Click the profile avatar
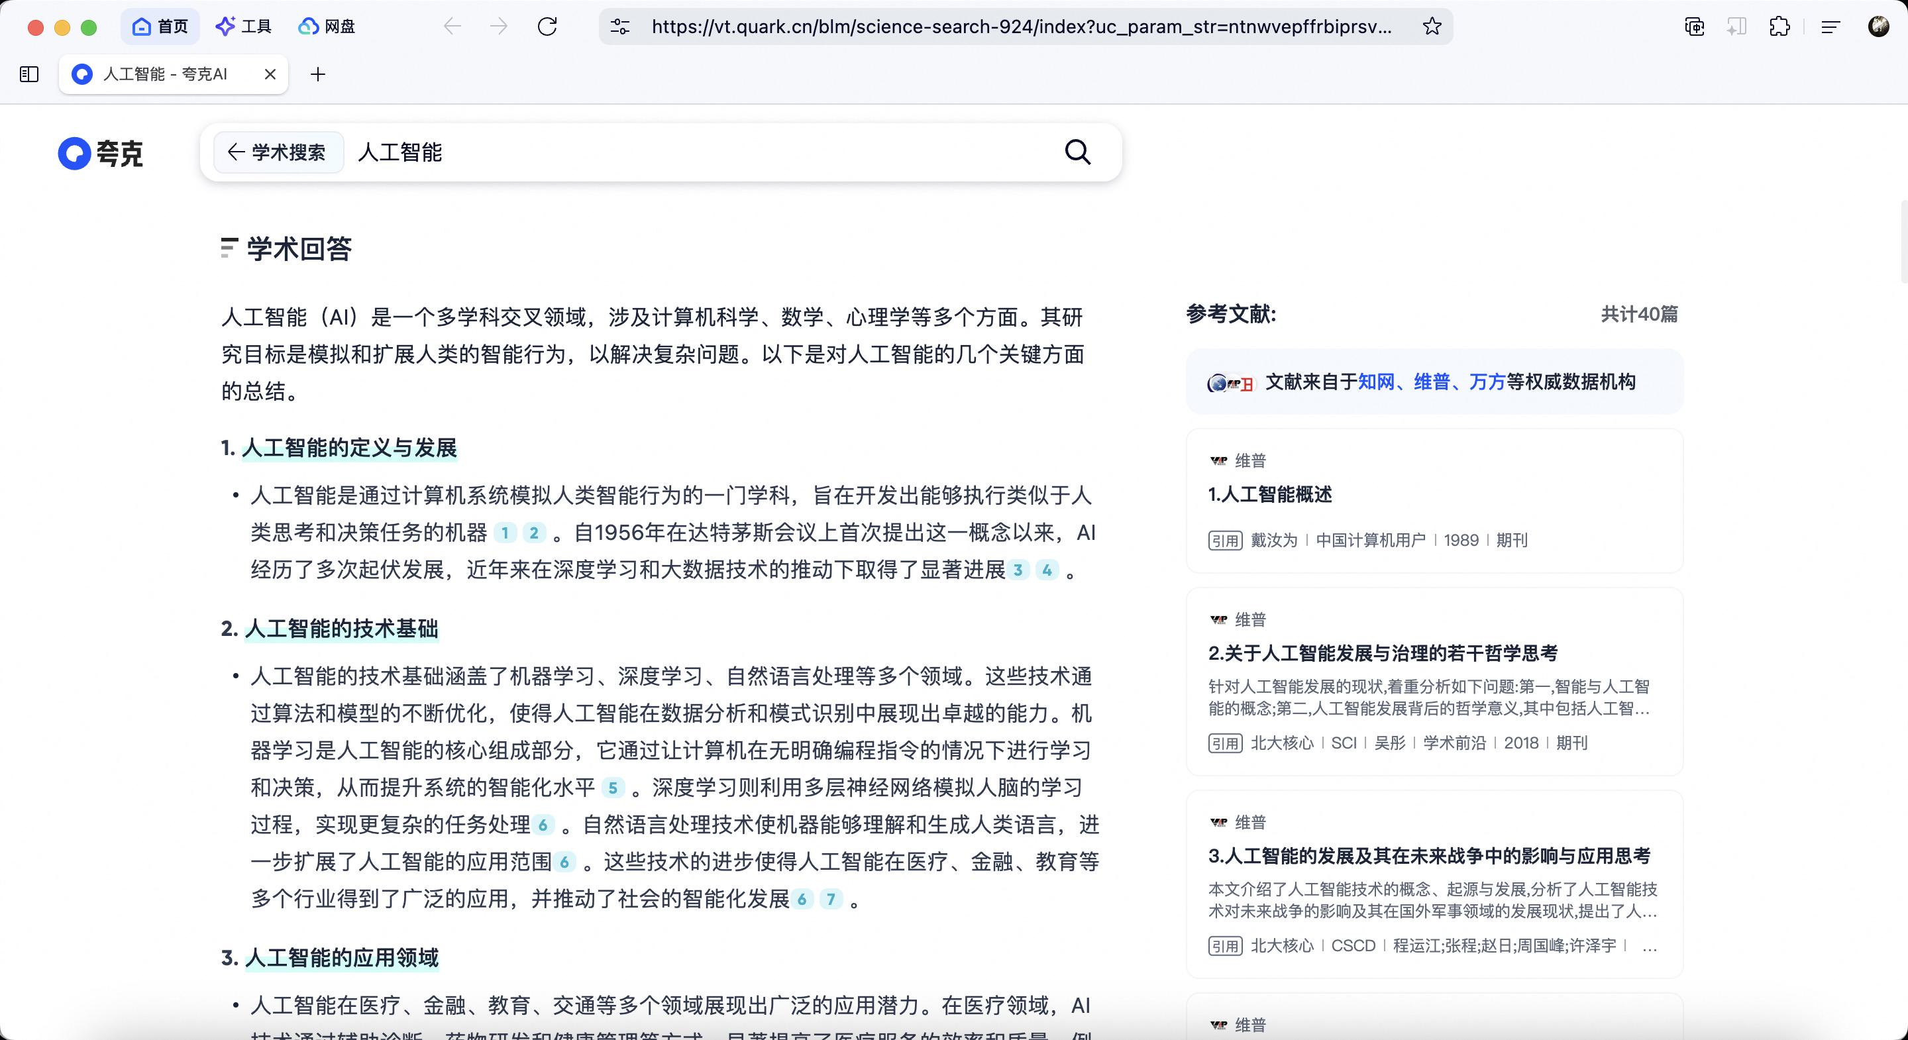1908x1040 pixels. pyautogui.click(x=1878, y=27)
